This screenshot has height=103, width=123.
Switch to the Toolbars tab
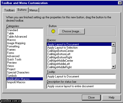click(x=9, y=10)
